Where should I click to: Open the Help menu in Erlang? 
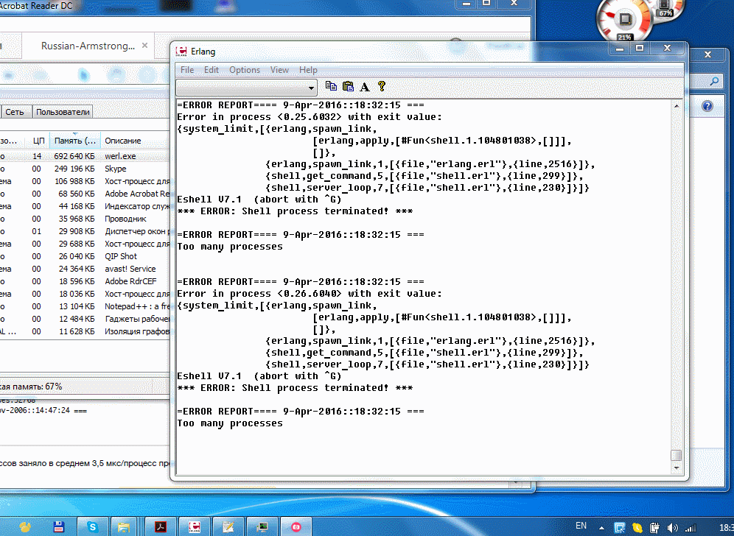coord(308,70)
